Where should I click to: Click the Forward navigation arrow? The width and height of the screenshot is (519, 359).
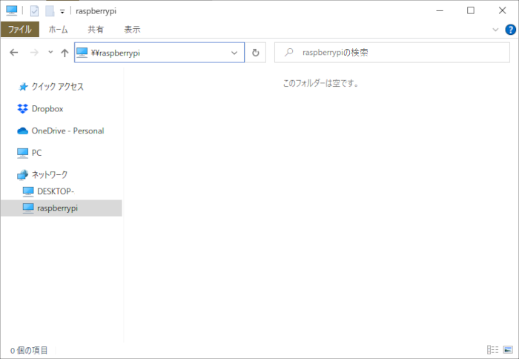(x=33, y=53)
